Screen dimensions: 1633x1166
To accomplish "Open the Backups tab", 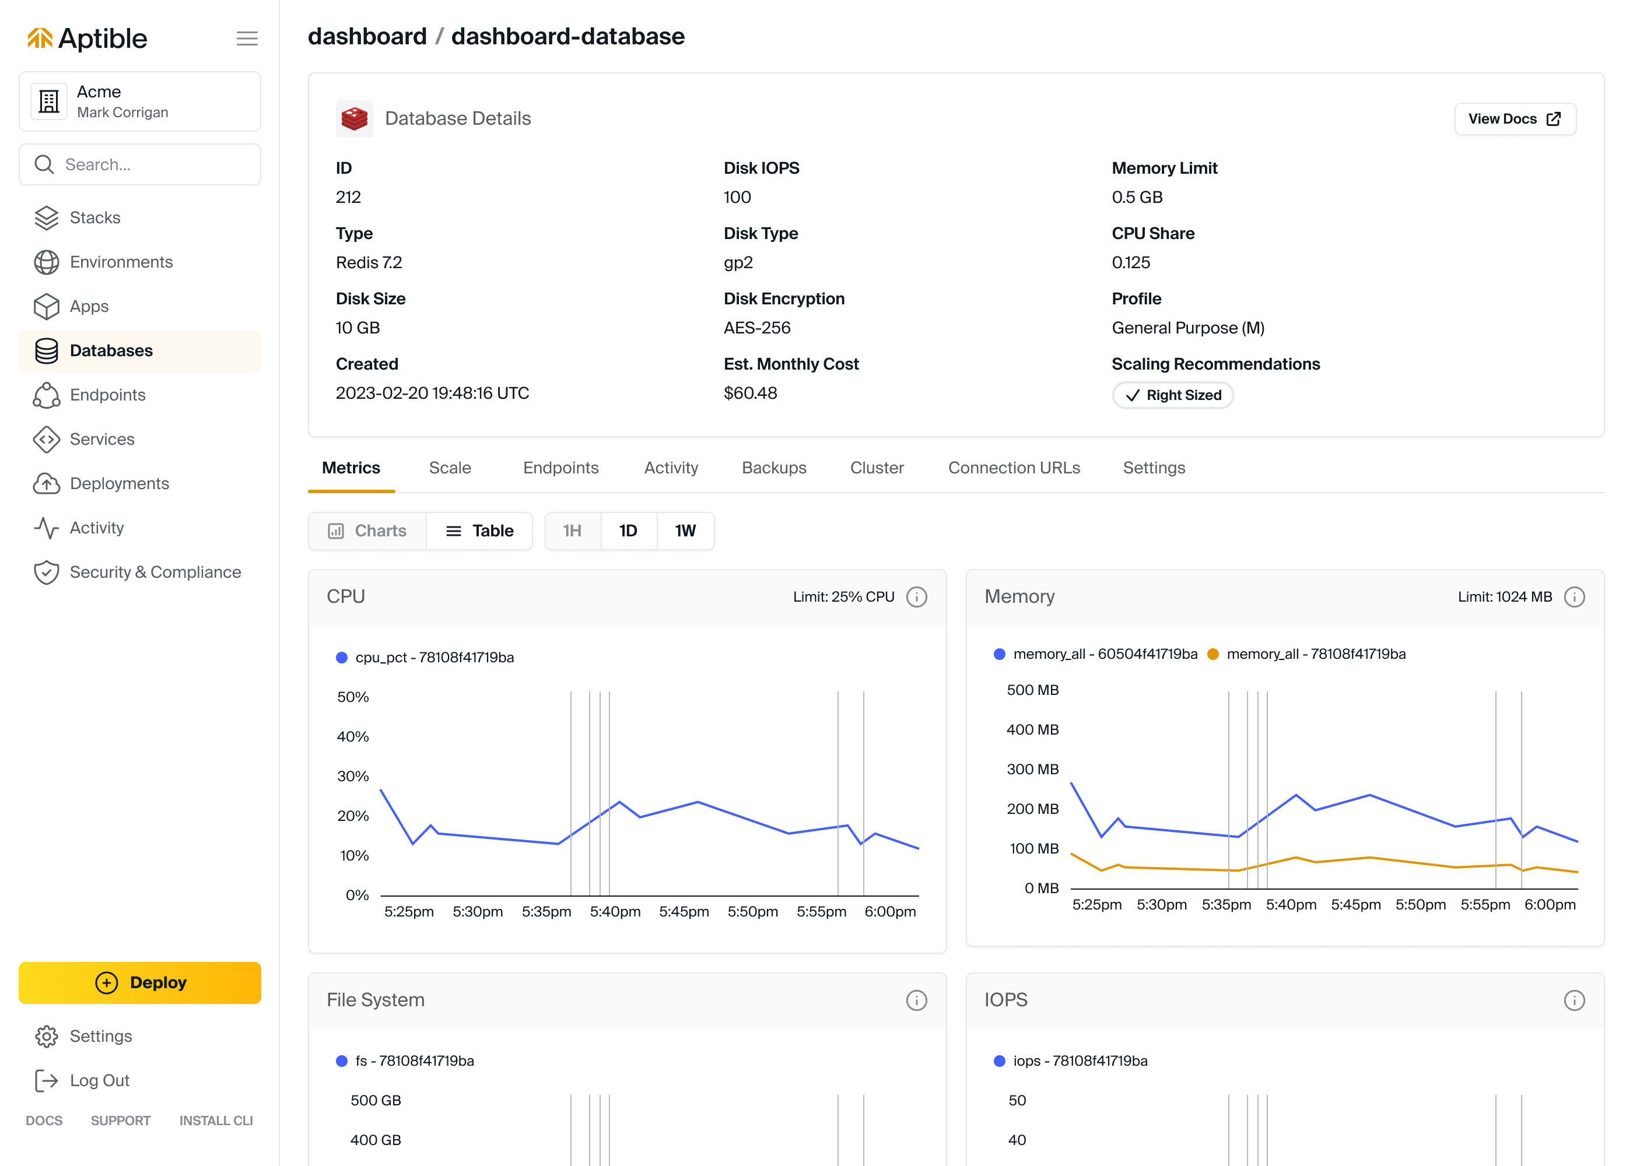I will click(774, 468).
